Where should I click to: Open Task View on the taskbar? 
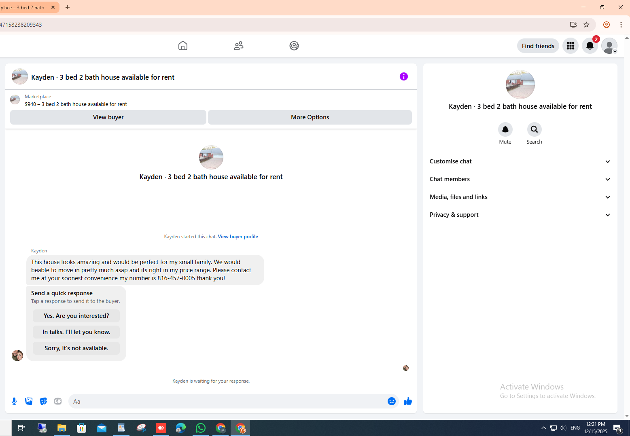click(x=21, y=428)
